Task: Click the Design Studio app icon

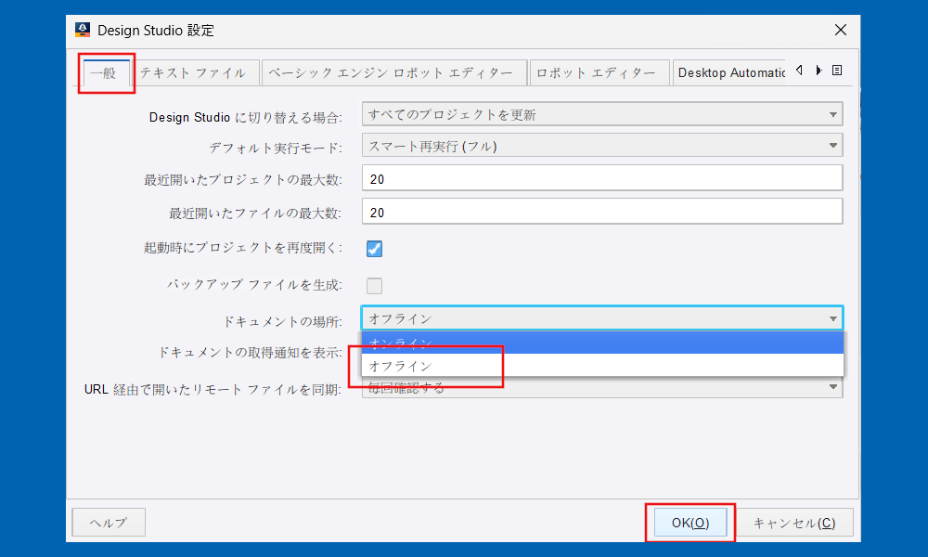Action: pyautogui.click(x=83, y=31)
